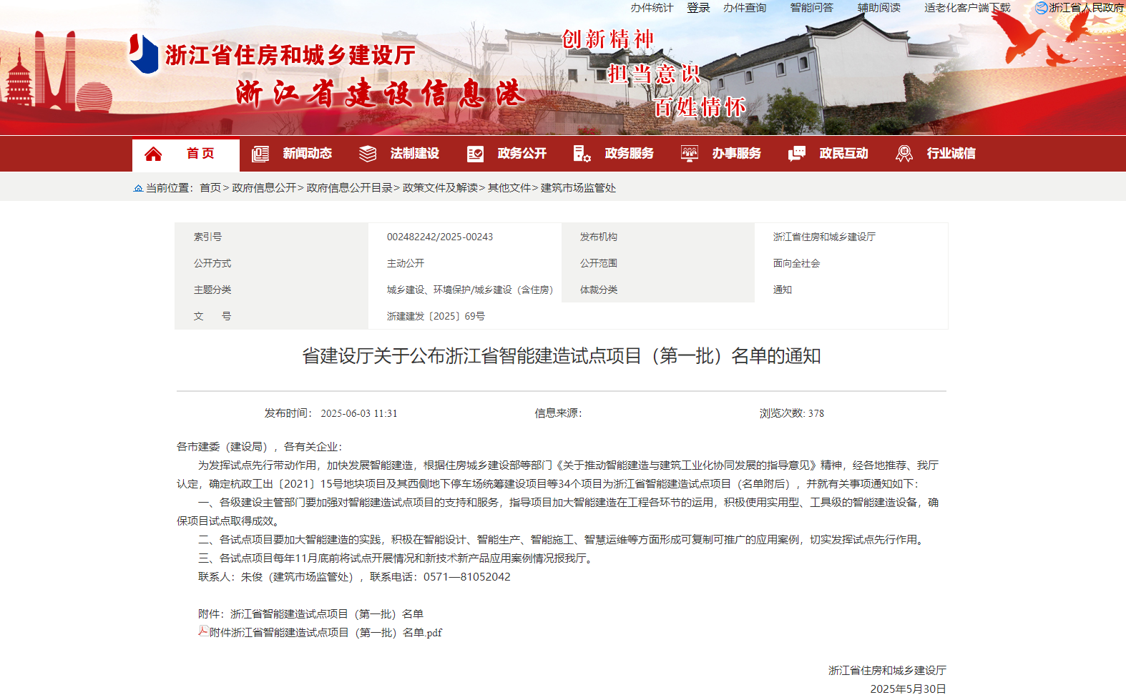Open the 首页 navigation tab
The width and height of the screenshot is (1126, 700).
[x=200, y=154]
